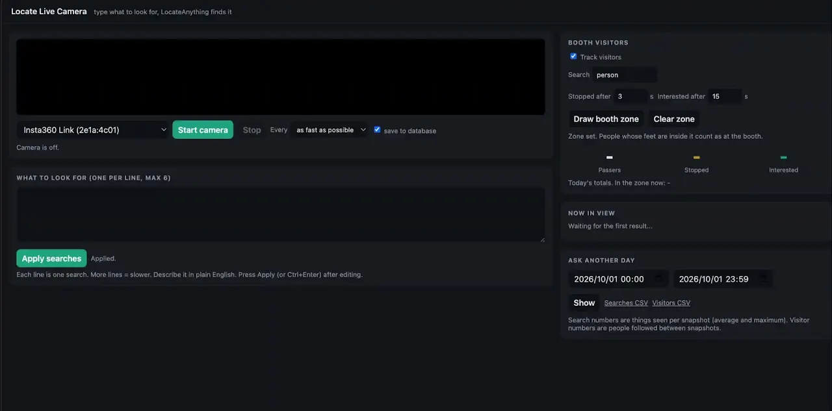Viewport: 832px width, 411px height.
Task: Download the Searches CSV link
Action: point(626,303)
